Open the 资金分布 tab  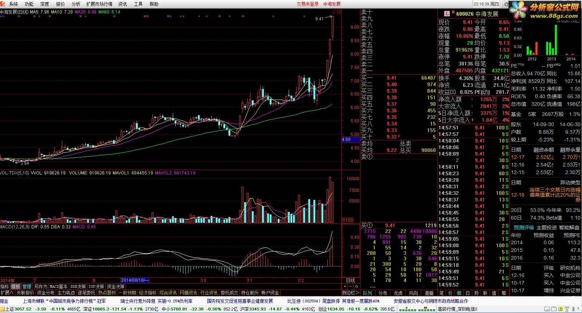pos(46,293)
